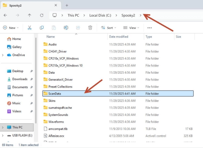Sort by the Date modified column header
Screen dimensions: 203x148
point(119,36)
